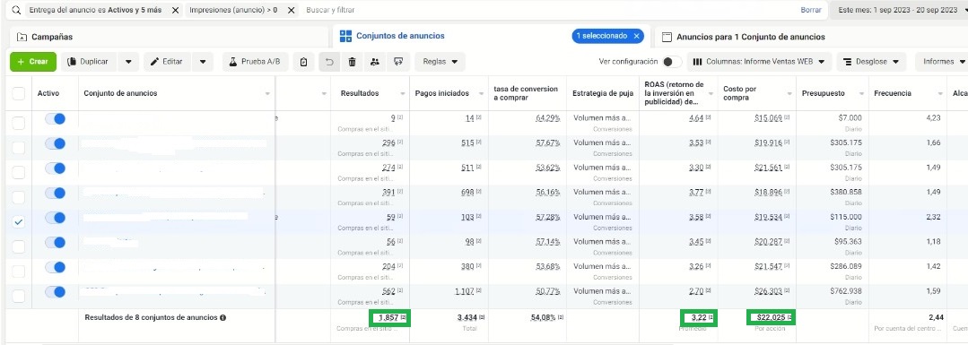This screenshot has width=968, height=345.
Task: Click info icon beside 'Resultados de 8 conjuntos'
Action: click(x=222, y=318)
